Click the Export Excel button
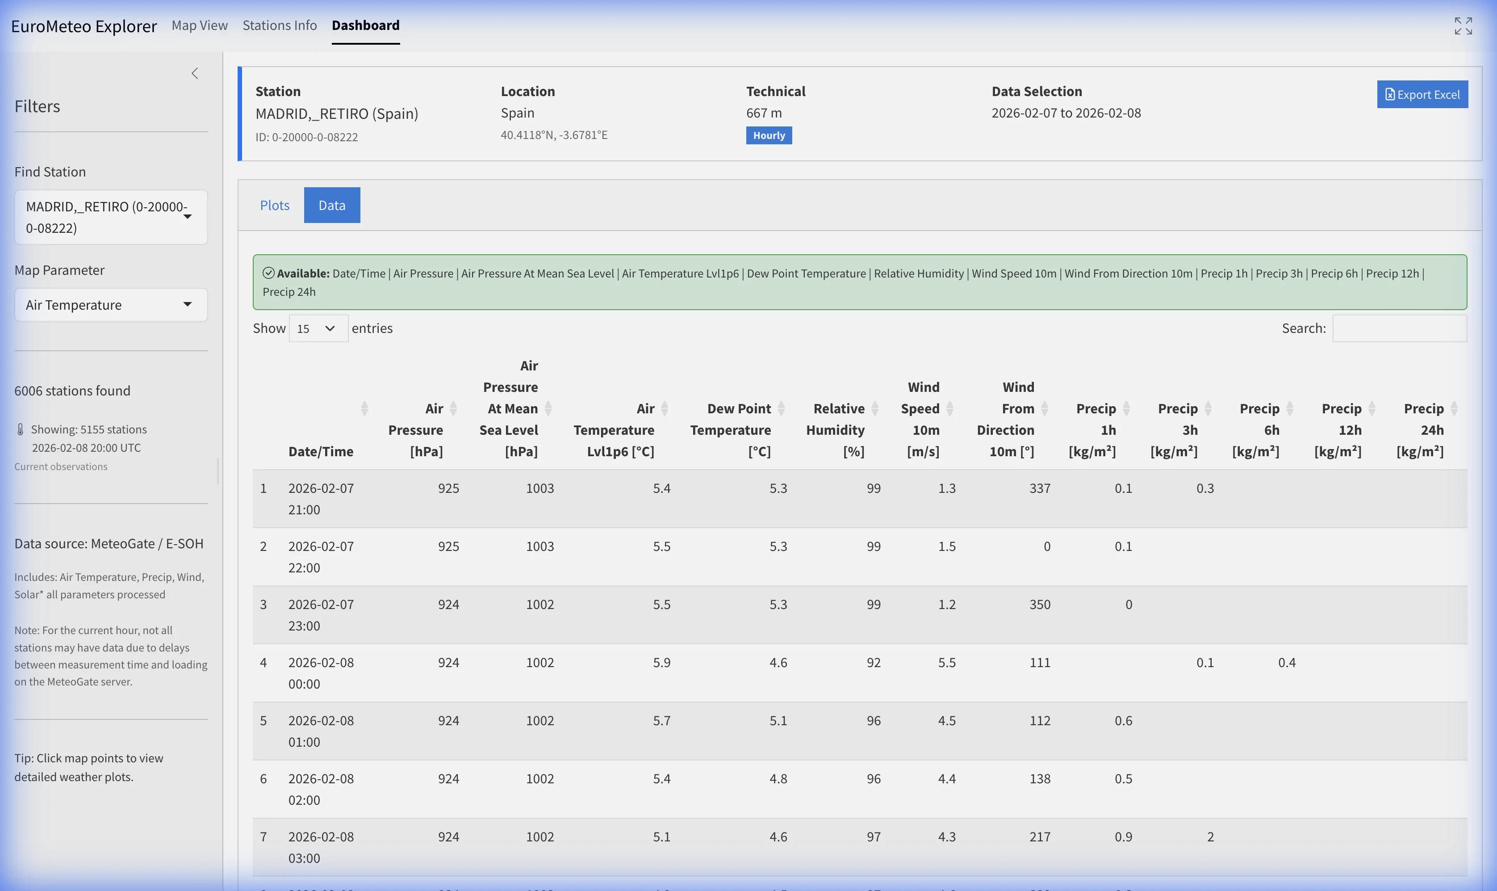This screenshot has width=1497, height=891. tap(1422, 94)
